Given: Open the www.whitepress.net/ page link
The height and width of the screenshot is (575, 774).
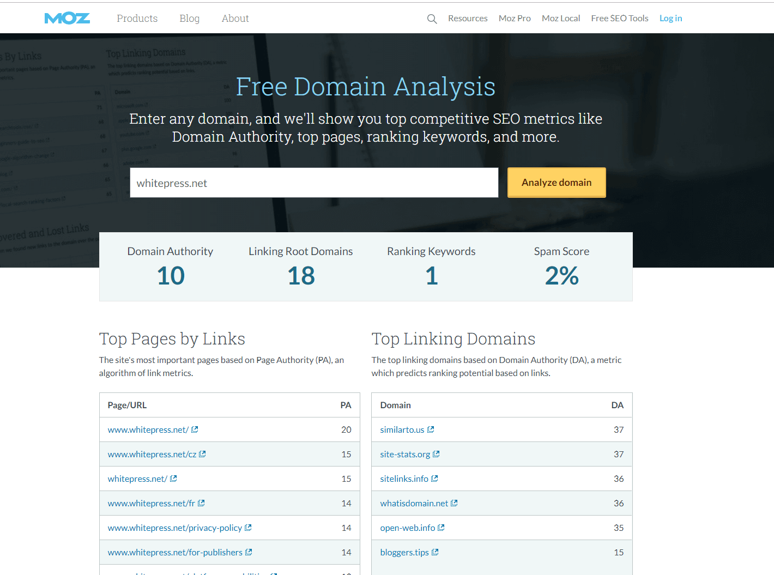Looking at the screenshot, I should [x=148, y=430].
